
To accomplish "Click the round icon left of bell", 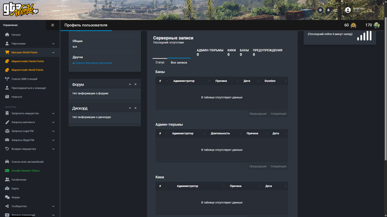I will (x=320, y=10).
